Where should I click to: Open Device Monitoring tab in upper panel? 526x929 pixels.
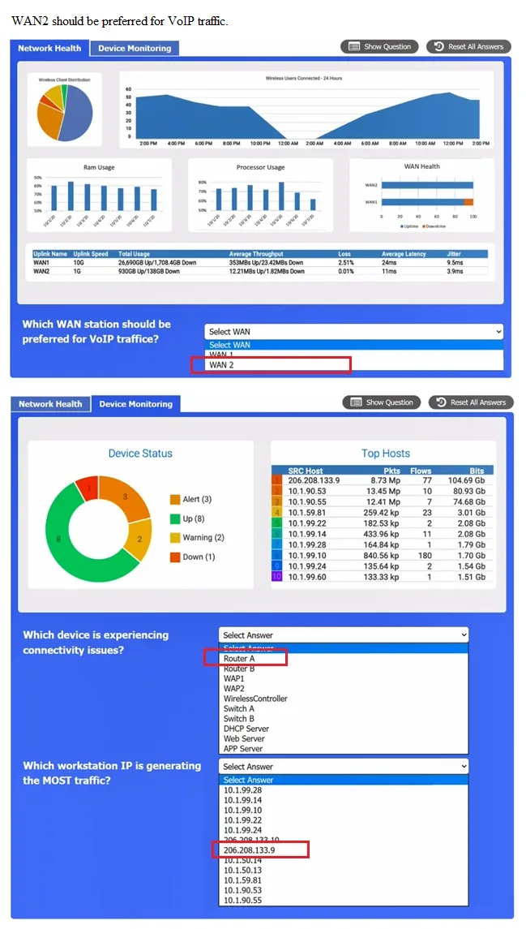tap(135, 49)
